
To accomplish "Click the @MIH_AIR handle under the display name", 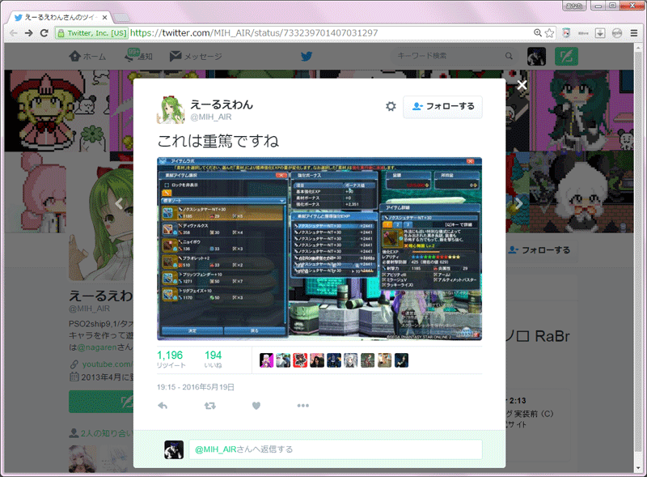I will pyautogui.click(x=211, y=117).
